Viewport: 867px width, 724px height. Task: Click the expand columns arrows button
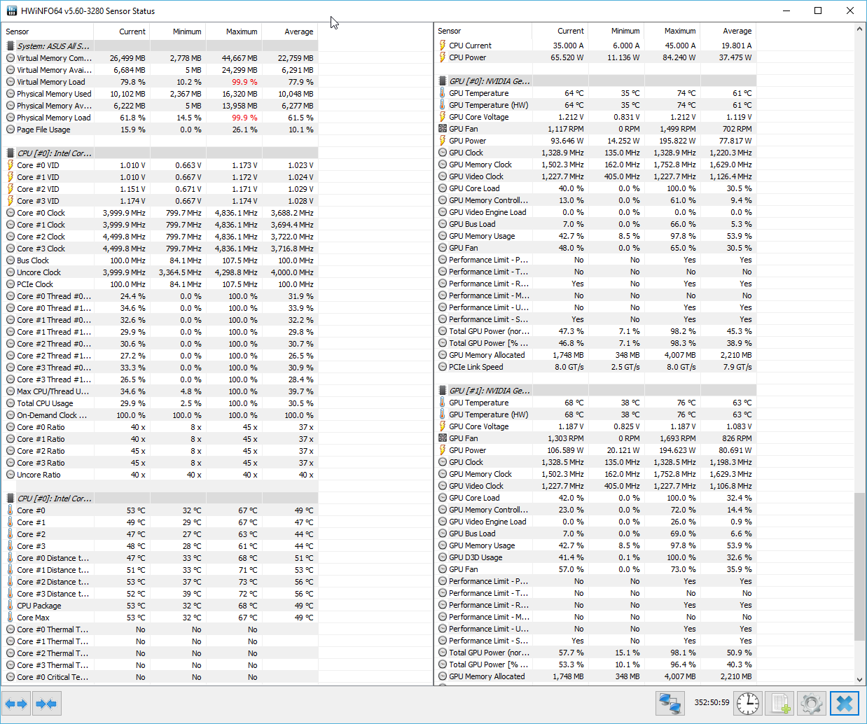tap(16, 704)
